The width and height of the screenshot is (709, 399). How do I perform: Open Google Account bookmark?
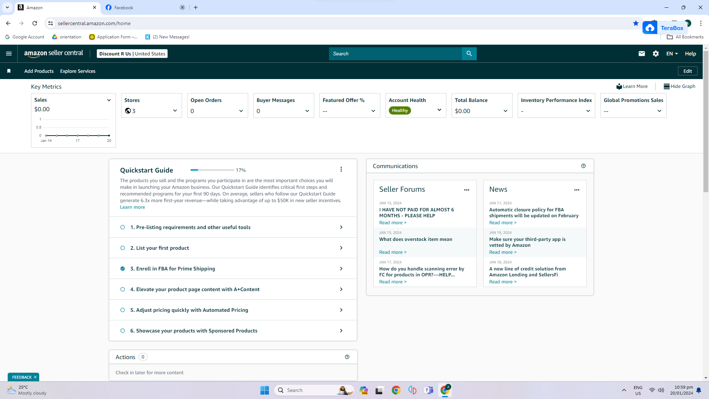click(25, 37)
